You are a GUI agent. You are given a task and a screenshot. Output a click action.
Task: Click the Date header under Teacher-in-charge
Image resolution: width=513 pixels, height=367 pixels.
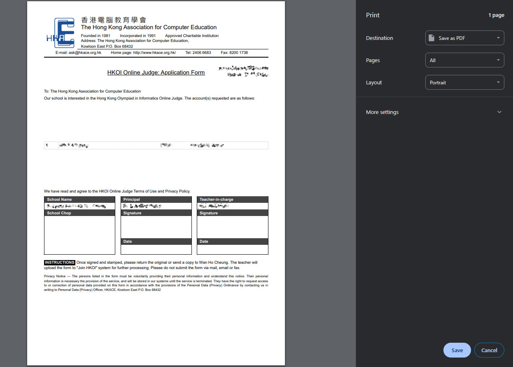[x=233, y=242]
